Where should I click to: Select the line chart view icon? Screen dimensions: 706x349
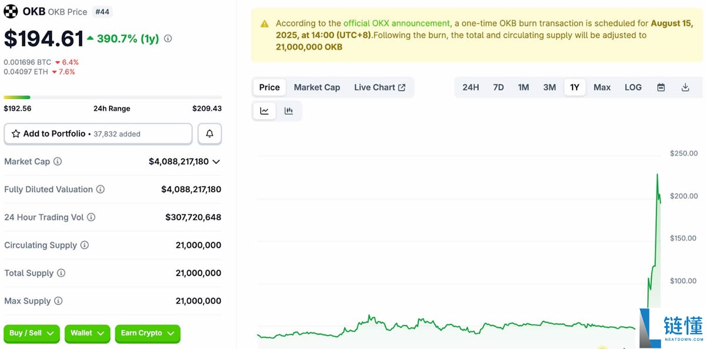click(265, 111)
